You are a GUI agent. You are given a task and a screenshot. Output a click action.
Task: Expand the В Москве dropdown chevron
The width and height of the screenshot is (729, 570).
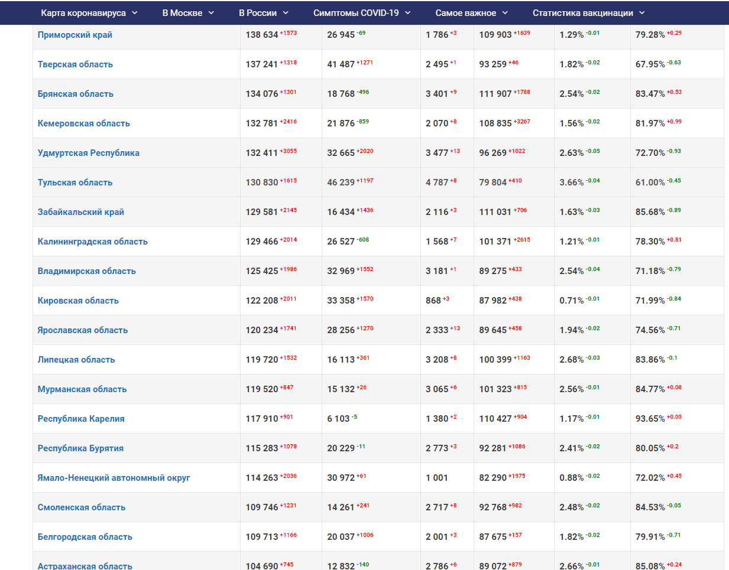[211, 13]
